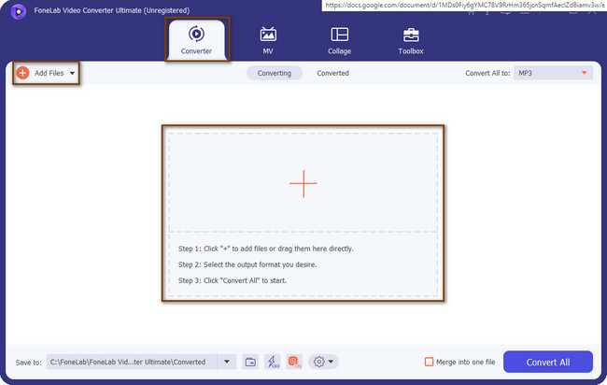Click the Step 1 instruction text

click(x=264, y=249)
